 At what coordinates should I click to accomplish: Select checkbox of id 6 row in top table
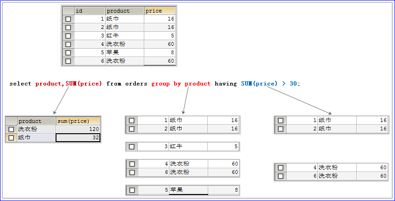coord(68,61)
